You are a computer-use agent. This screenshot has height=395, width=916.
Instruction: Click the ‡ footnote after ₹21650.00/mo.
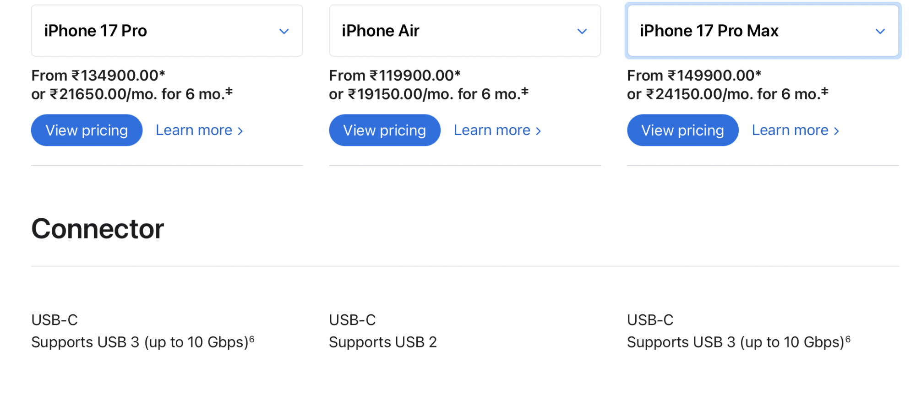point(229,92)
